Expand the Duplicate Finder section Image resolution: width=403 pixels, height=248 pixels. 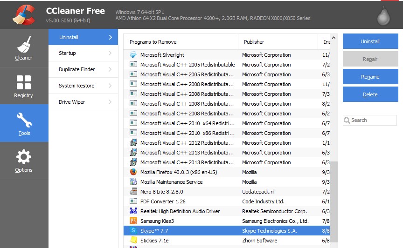[83, 69]
